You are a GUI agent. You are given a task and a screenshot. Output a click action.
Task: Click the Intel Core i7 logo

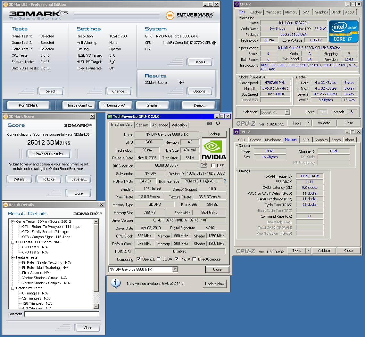point(344,31)
